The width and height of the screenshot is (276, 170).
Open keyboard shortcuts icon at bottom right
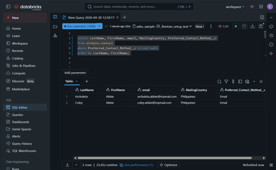tap(271, 165)
